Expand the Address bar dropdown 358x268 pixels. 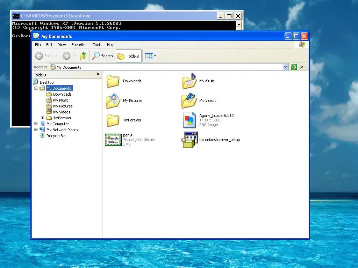point(285,67)
